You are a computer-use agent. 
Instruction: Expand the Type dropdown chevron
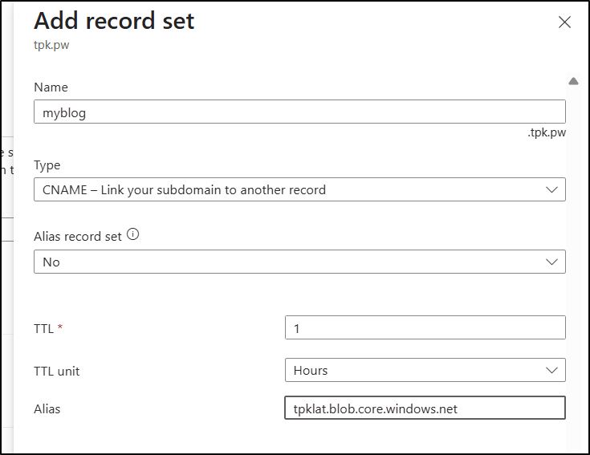[x=551, y=189]
